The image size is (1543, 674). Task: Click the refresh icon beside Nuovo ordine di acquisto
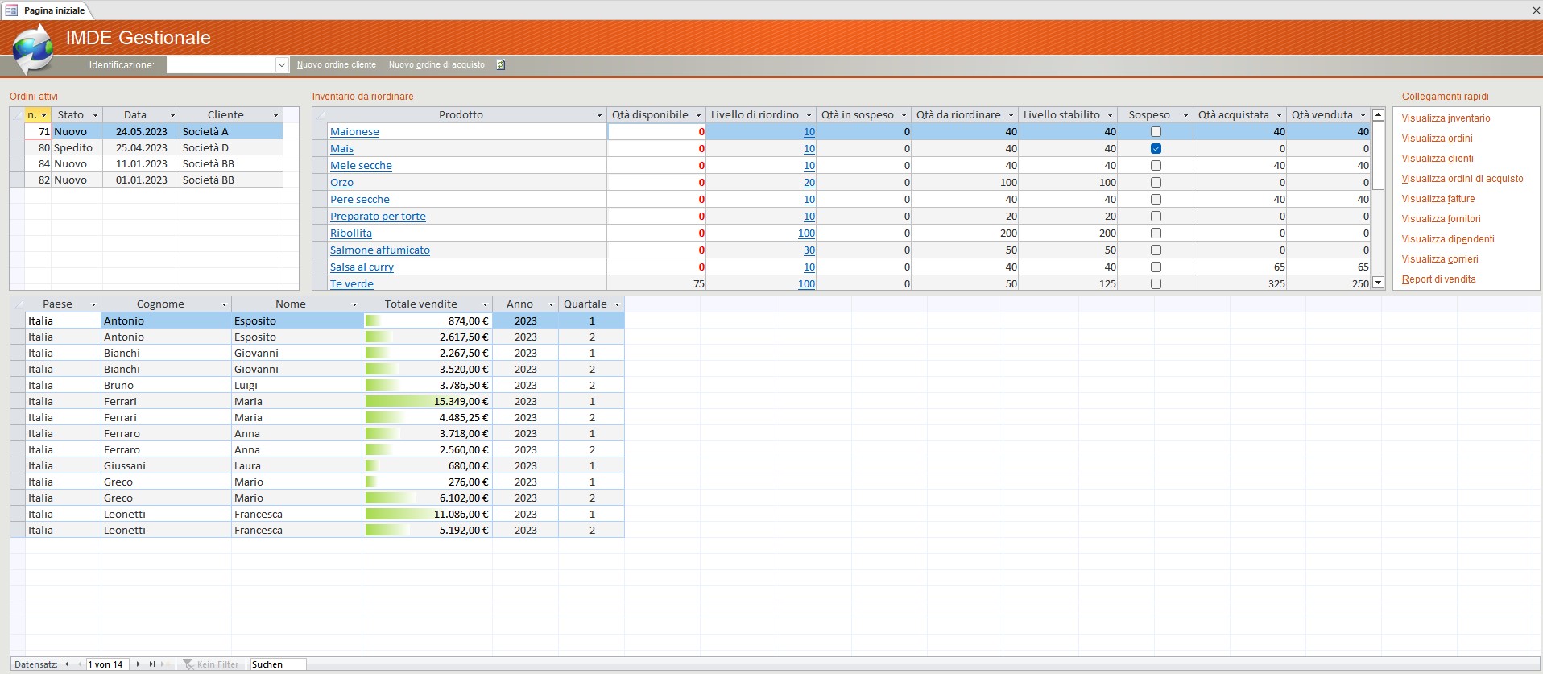[x=500, y=64]
